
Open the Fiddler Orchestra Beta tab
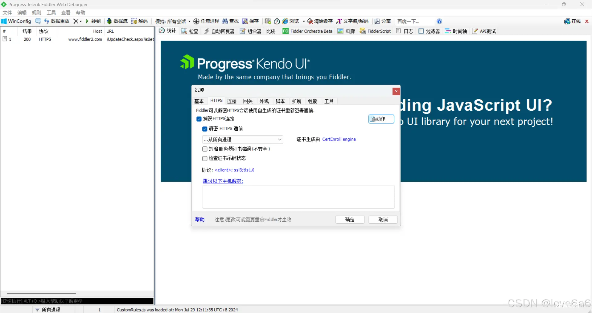[x=307, y=31]
